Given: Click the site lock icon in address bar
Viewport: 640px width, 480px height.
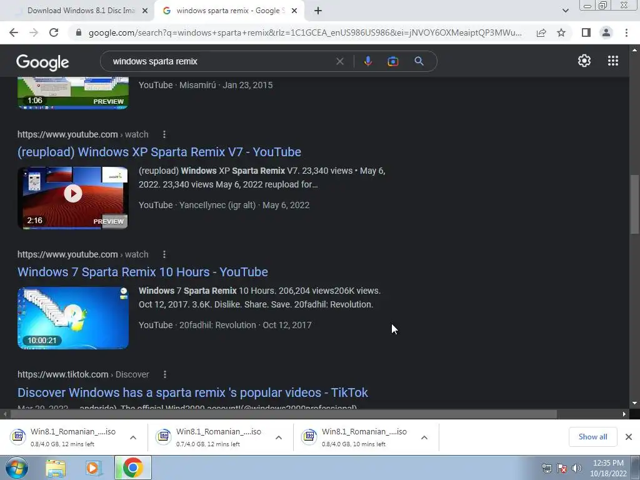Looking at the screenshot, I should click(x=79, y=32).
